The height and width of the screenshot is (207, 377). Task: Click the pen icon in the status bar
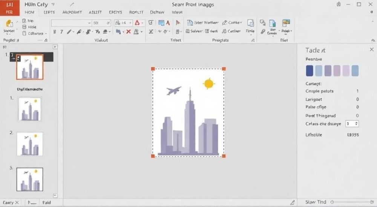[x=293, y=202]
